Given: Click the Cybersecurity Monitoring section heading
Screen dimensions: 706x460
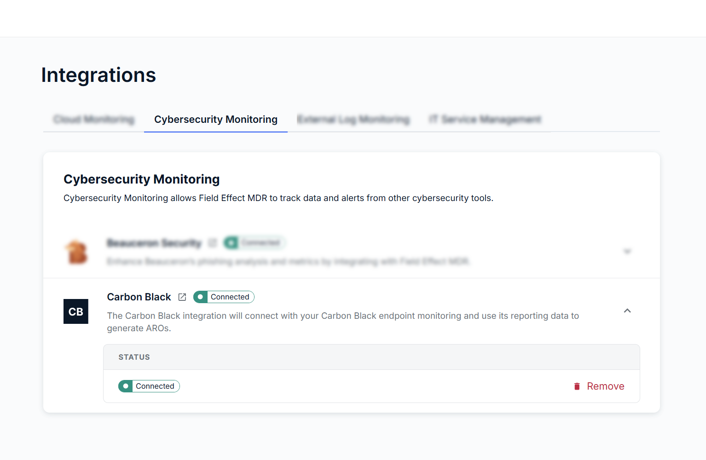Looking at the screenshot, I should tap(142, 179).
